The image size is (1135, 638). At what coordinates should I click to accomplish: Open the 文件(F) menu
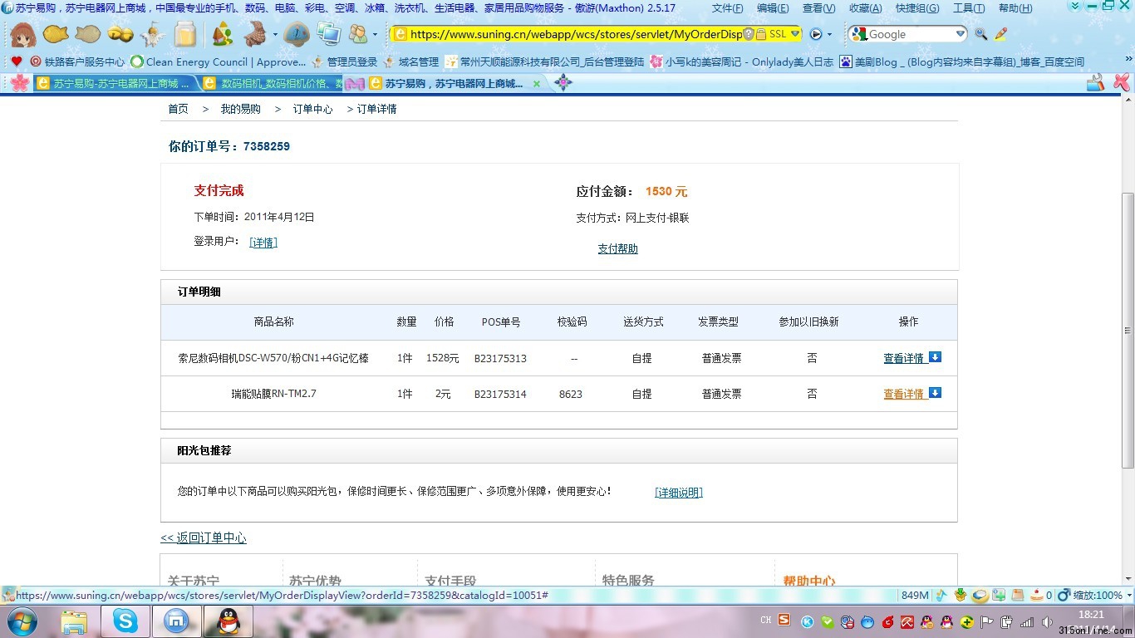pos(727,8)
